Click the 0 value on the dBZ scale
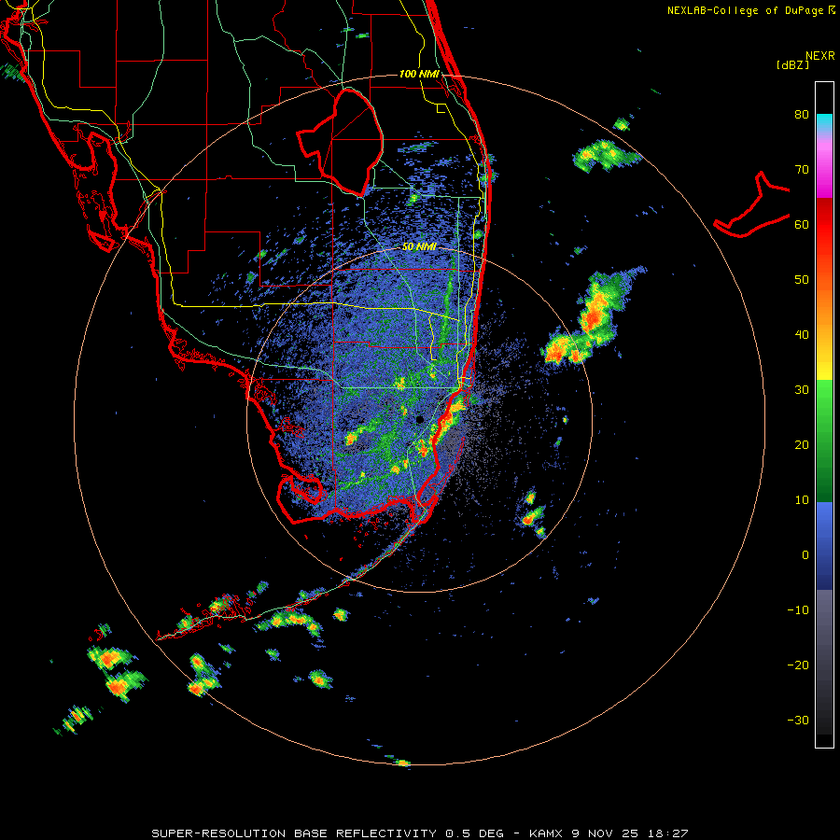This screenshot has width=840, height=840. pyautogui.click(x=805, y=555)
